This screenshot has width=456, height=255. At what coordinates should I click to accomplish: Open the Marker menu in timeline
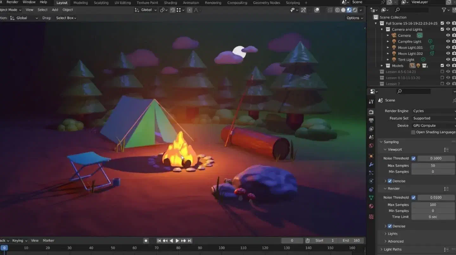coord(48,241)
